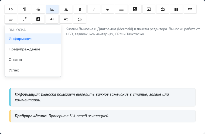Insert a Mermaid diagram via the diagram icon
Screen dimensions: 205x134
coord(66,9)
